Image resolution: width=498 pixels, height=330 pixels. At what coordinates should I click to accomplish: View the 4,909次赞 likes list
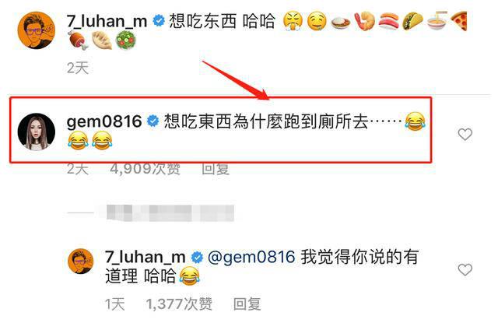(x=146, y=169)
